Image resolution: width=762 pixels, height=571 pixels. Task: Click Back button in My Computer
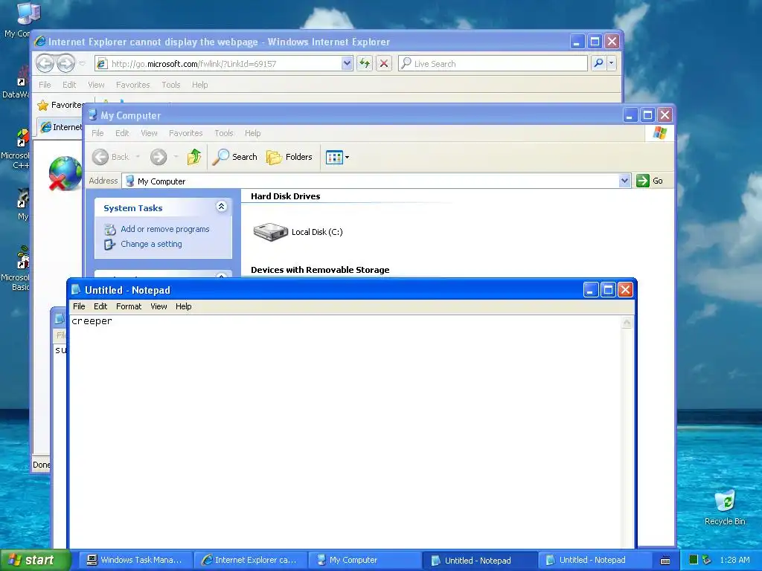(x=112, y=157)
